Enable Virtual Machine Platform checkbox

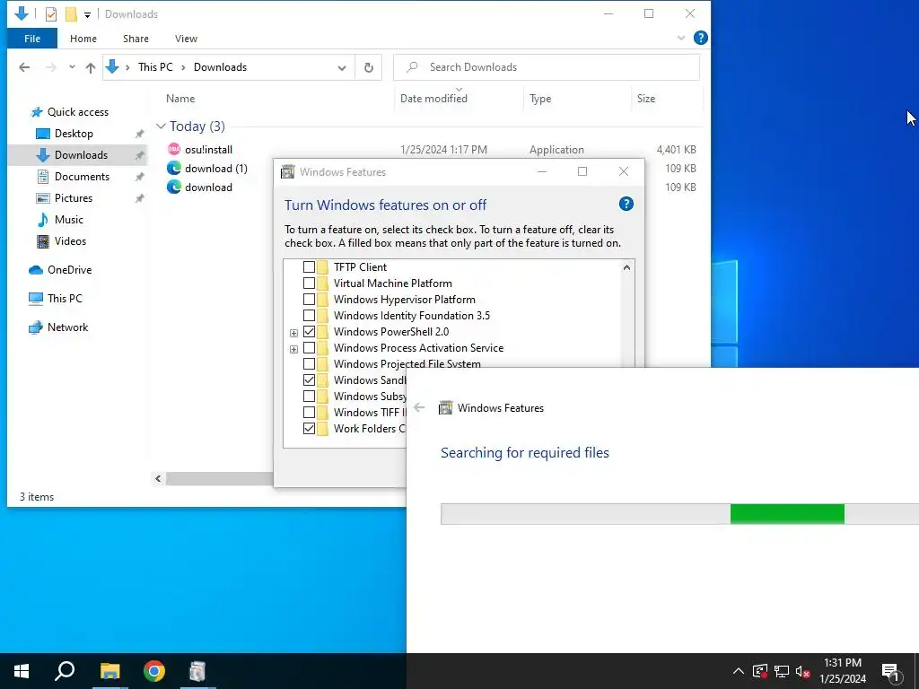[309, 283]
